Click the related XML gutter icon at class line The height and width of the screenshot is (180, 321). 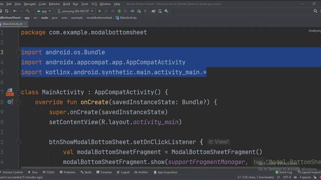click(10, 92)
